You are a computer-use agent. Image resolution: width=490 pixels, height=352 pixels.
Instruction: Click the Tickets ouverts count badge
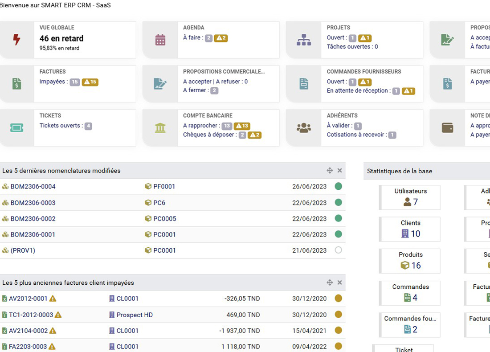pyautogui.click(x=88, y=126)
